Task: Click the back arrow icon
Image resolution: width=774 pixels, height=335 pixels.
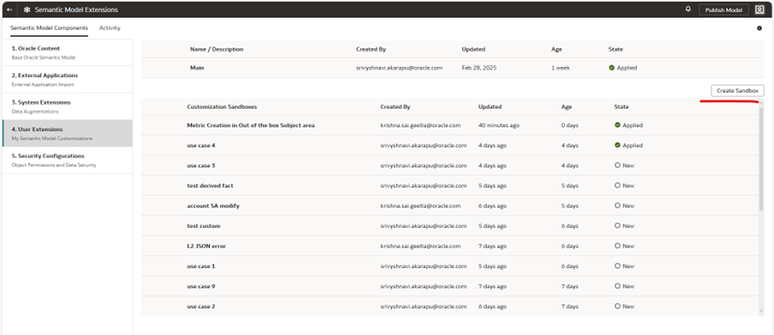Action: 9,10
